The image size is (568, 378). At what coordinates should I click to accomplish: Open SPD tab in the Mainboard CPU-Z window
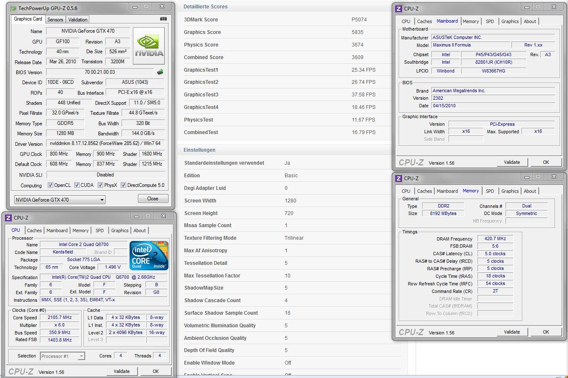(x=490, y=21)
